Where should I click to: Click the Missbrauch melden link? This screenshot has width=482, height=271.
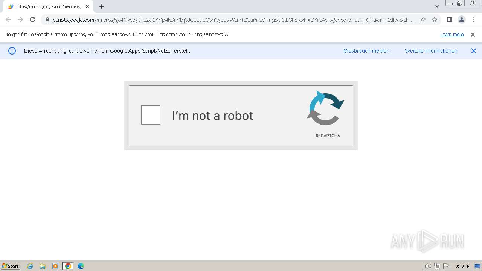[366, 51]
